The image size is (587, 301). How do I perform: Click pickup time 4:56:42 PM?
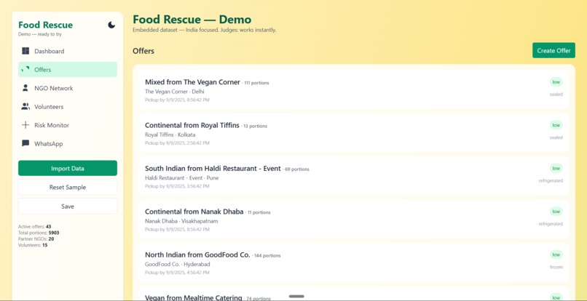coord(177,273)
